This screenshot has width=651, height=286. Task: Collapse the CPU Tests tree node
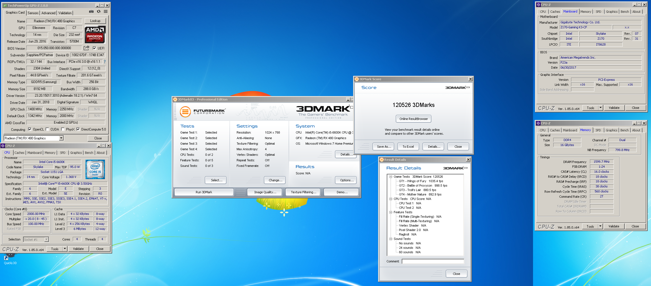pyautogui.click(x=391, y=199)
